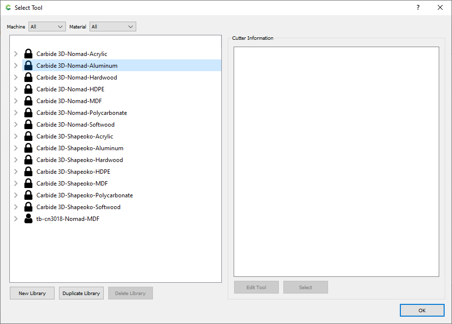The width and height of the screenshot is (452, 324).
Task: Open help via the question mark icon
Action: pos(418,7)
